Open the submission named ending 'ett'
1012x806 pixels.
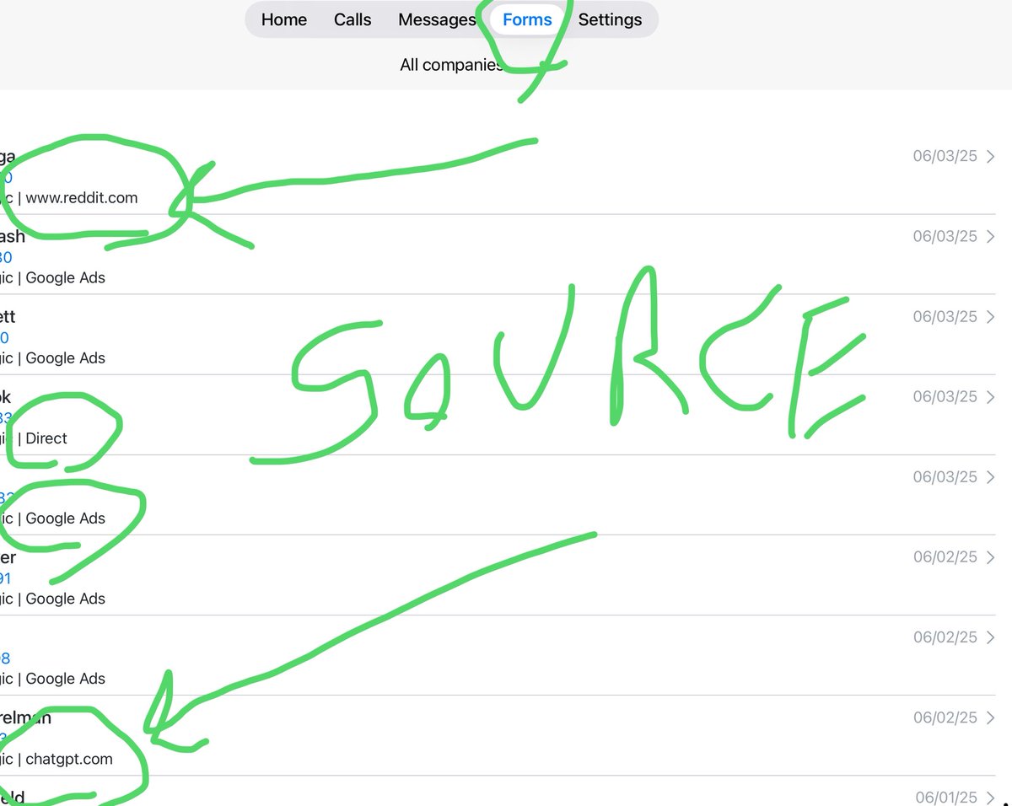(8, 317)
